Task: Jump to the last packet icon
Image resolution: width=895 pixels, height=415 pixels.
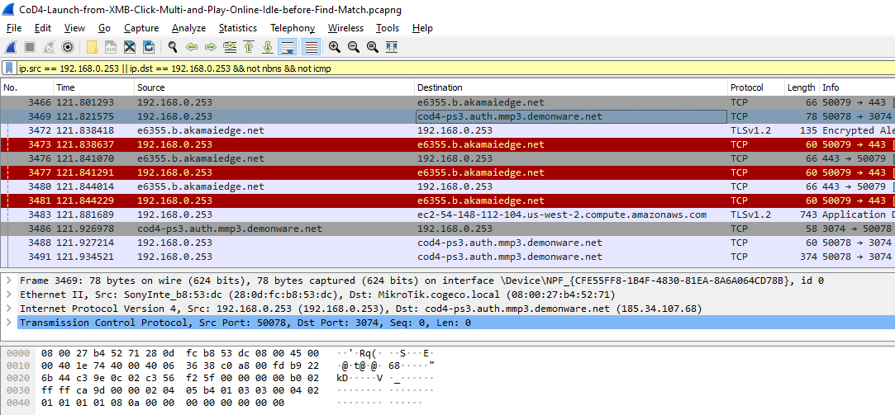Action: click(268, 47)
